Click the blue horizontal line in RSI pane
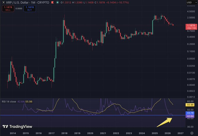The height and width of the screenshot is (136, 198). 93,115
